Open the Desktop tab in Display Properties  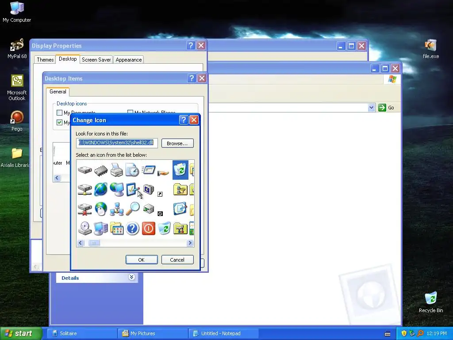(68, 59)
